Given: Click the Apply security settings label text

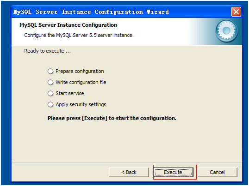Looking at the screenshot, I should (x=81, y=105).
